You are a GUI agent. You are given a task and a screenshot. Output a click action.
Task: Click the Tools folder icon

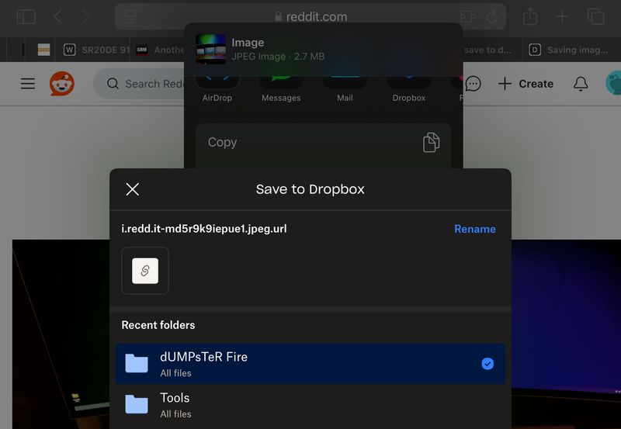tap(137, 404)
